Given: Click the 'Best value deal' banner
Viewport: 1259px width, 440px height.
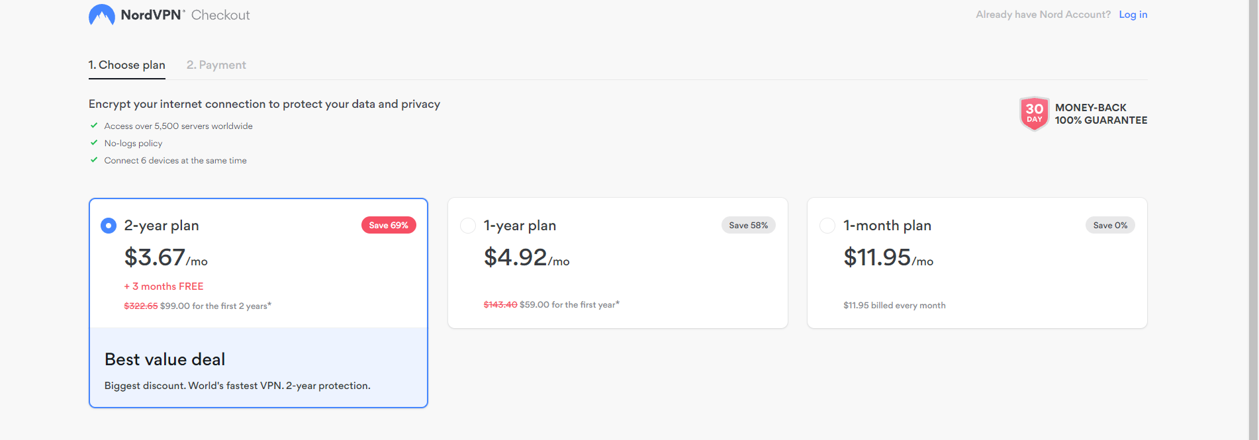Looking at the screenshot, I should [x=258, y=367].
